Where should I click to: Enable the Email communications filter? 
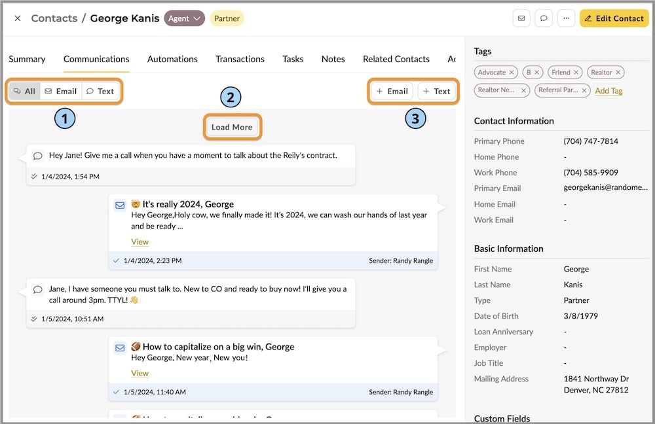click(x=61, y=91)
